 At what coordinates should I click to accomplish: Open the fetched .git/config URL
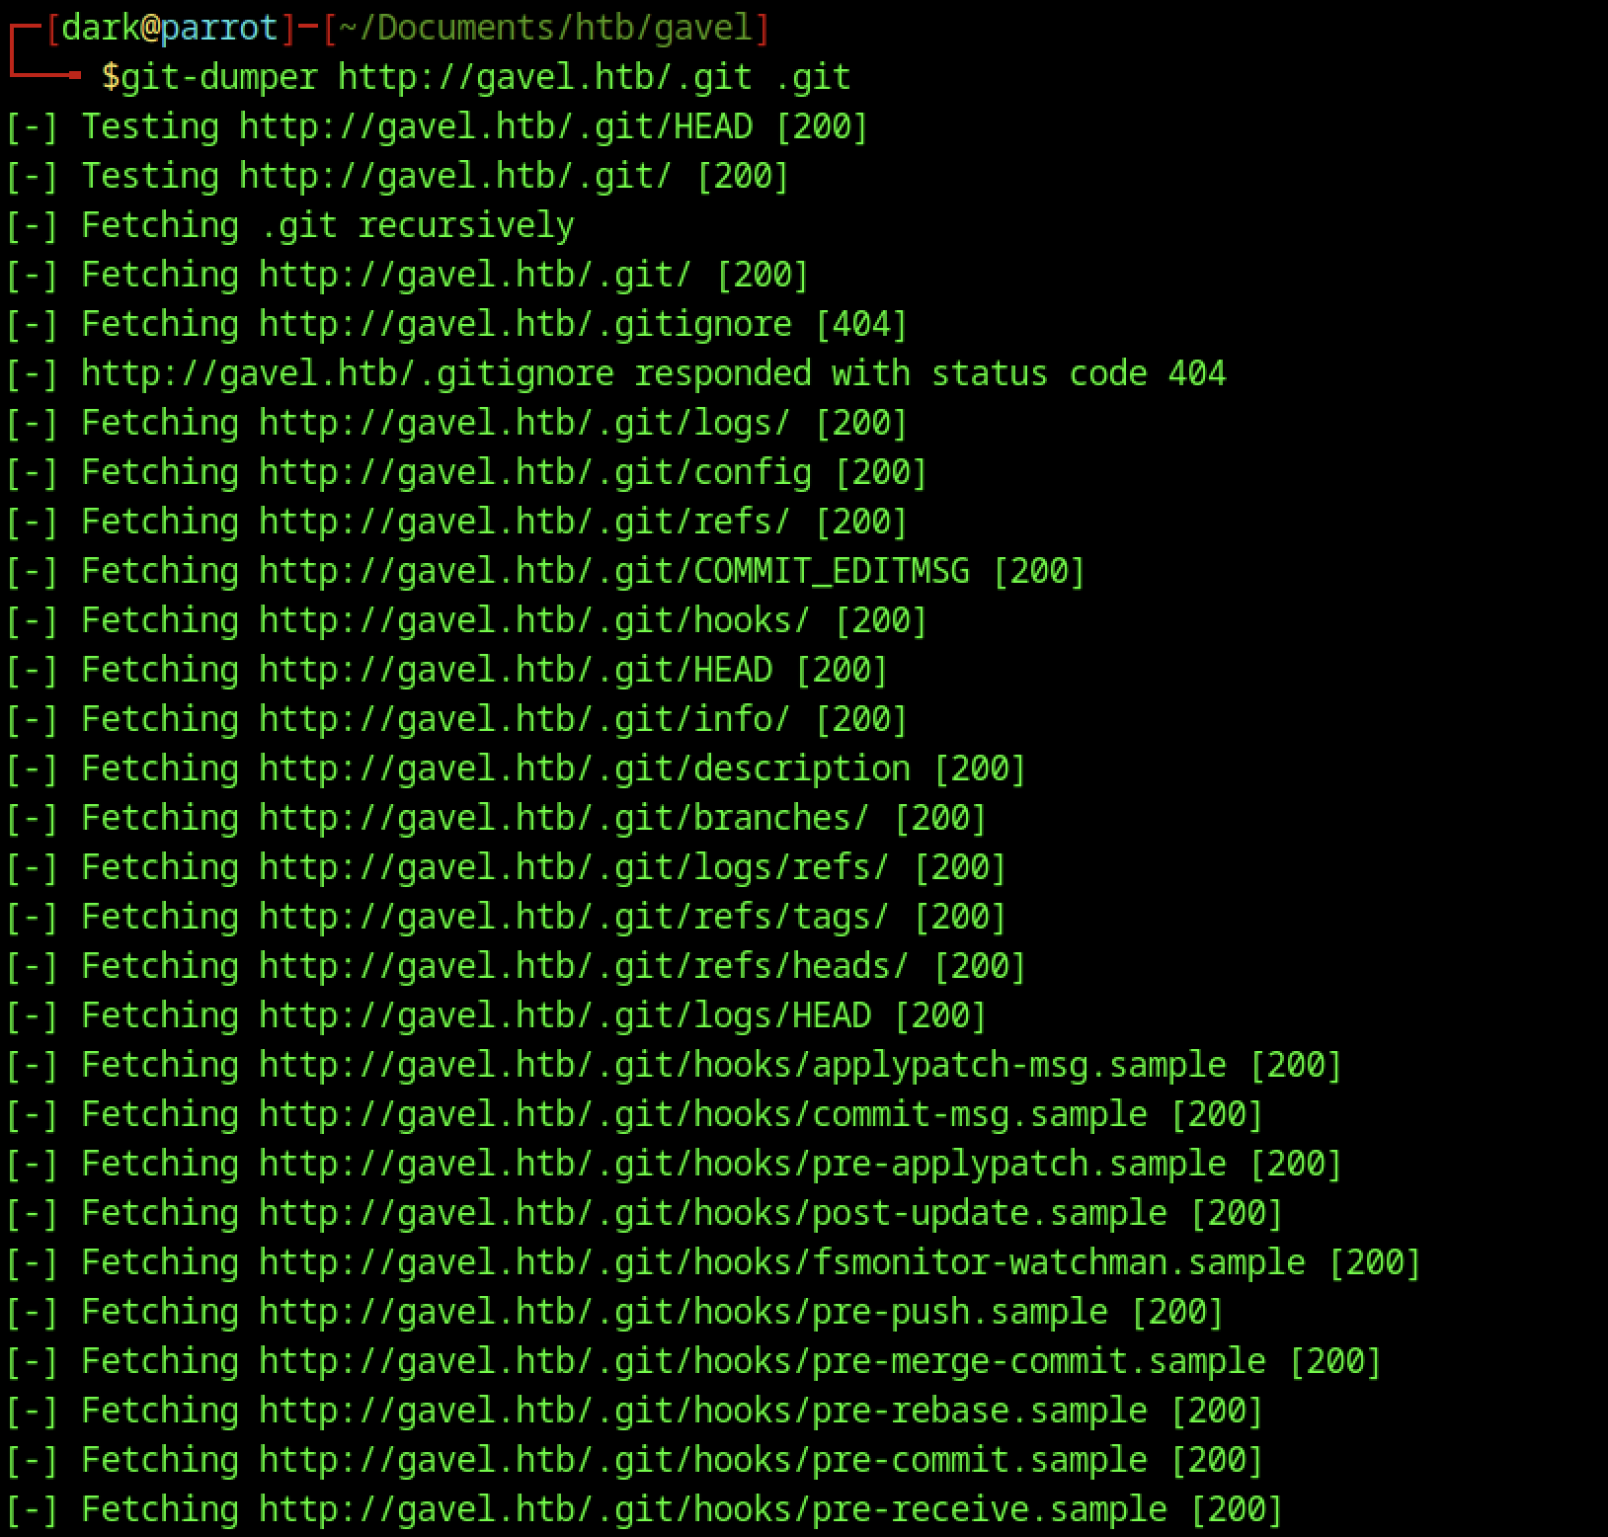534,472
